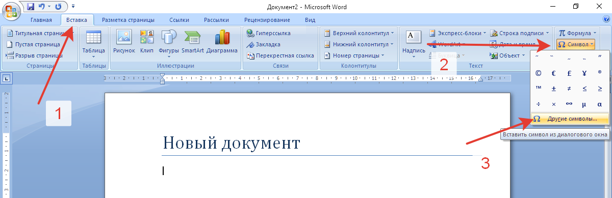Switch to the Главная tab
Image resolution: width=612 pixels, height=198 pixels.
[41, 20]
